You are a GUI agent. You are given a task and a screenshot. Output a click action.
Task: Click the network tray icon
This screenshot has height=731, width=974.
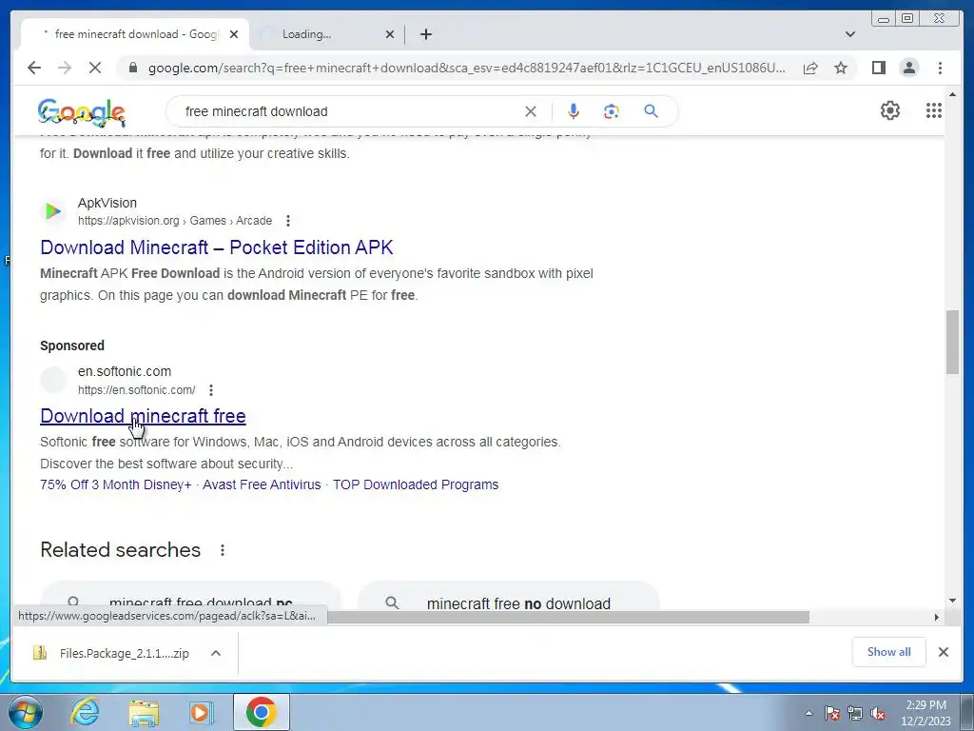click(855, 713)
